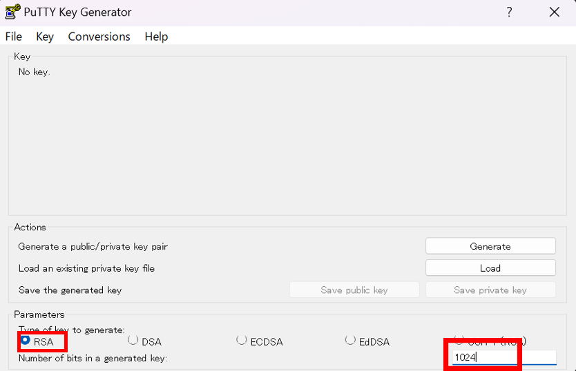Click the Save public key button
This screenshot has width=576, height=371.
354,290
